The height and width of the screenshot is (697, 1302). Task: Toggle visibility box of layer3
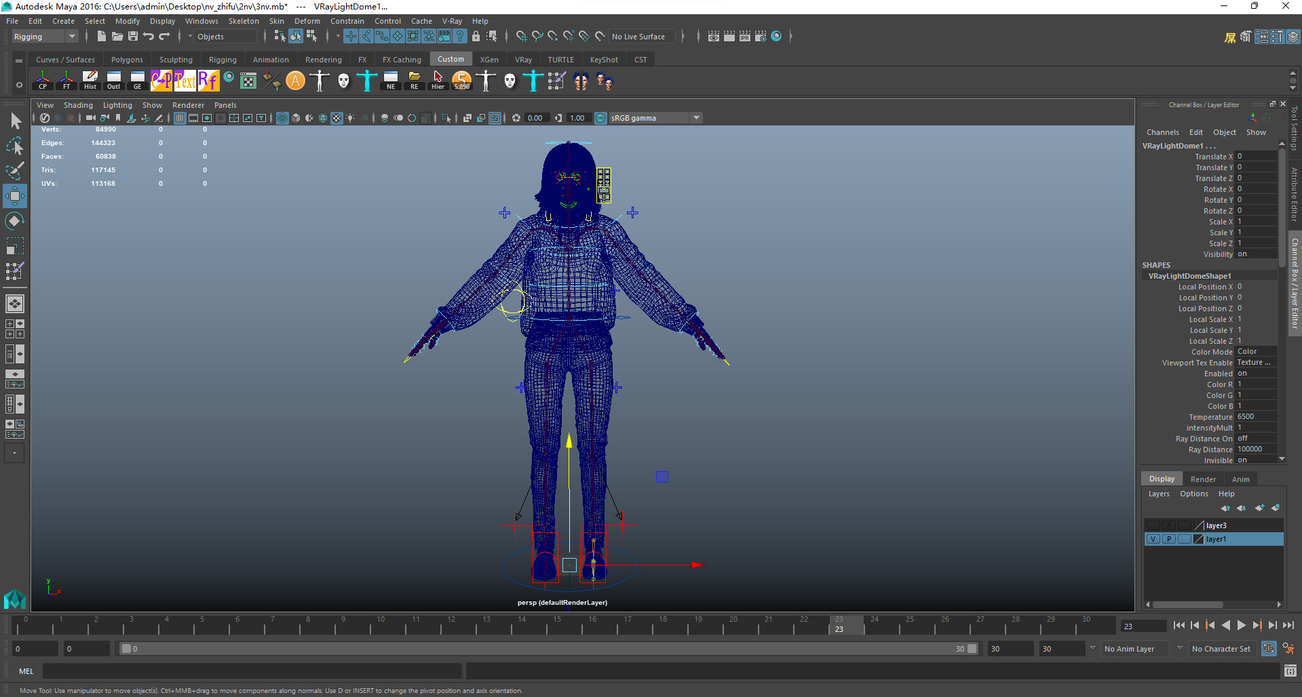(x=1153, y=525)
